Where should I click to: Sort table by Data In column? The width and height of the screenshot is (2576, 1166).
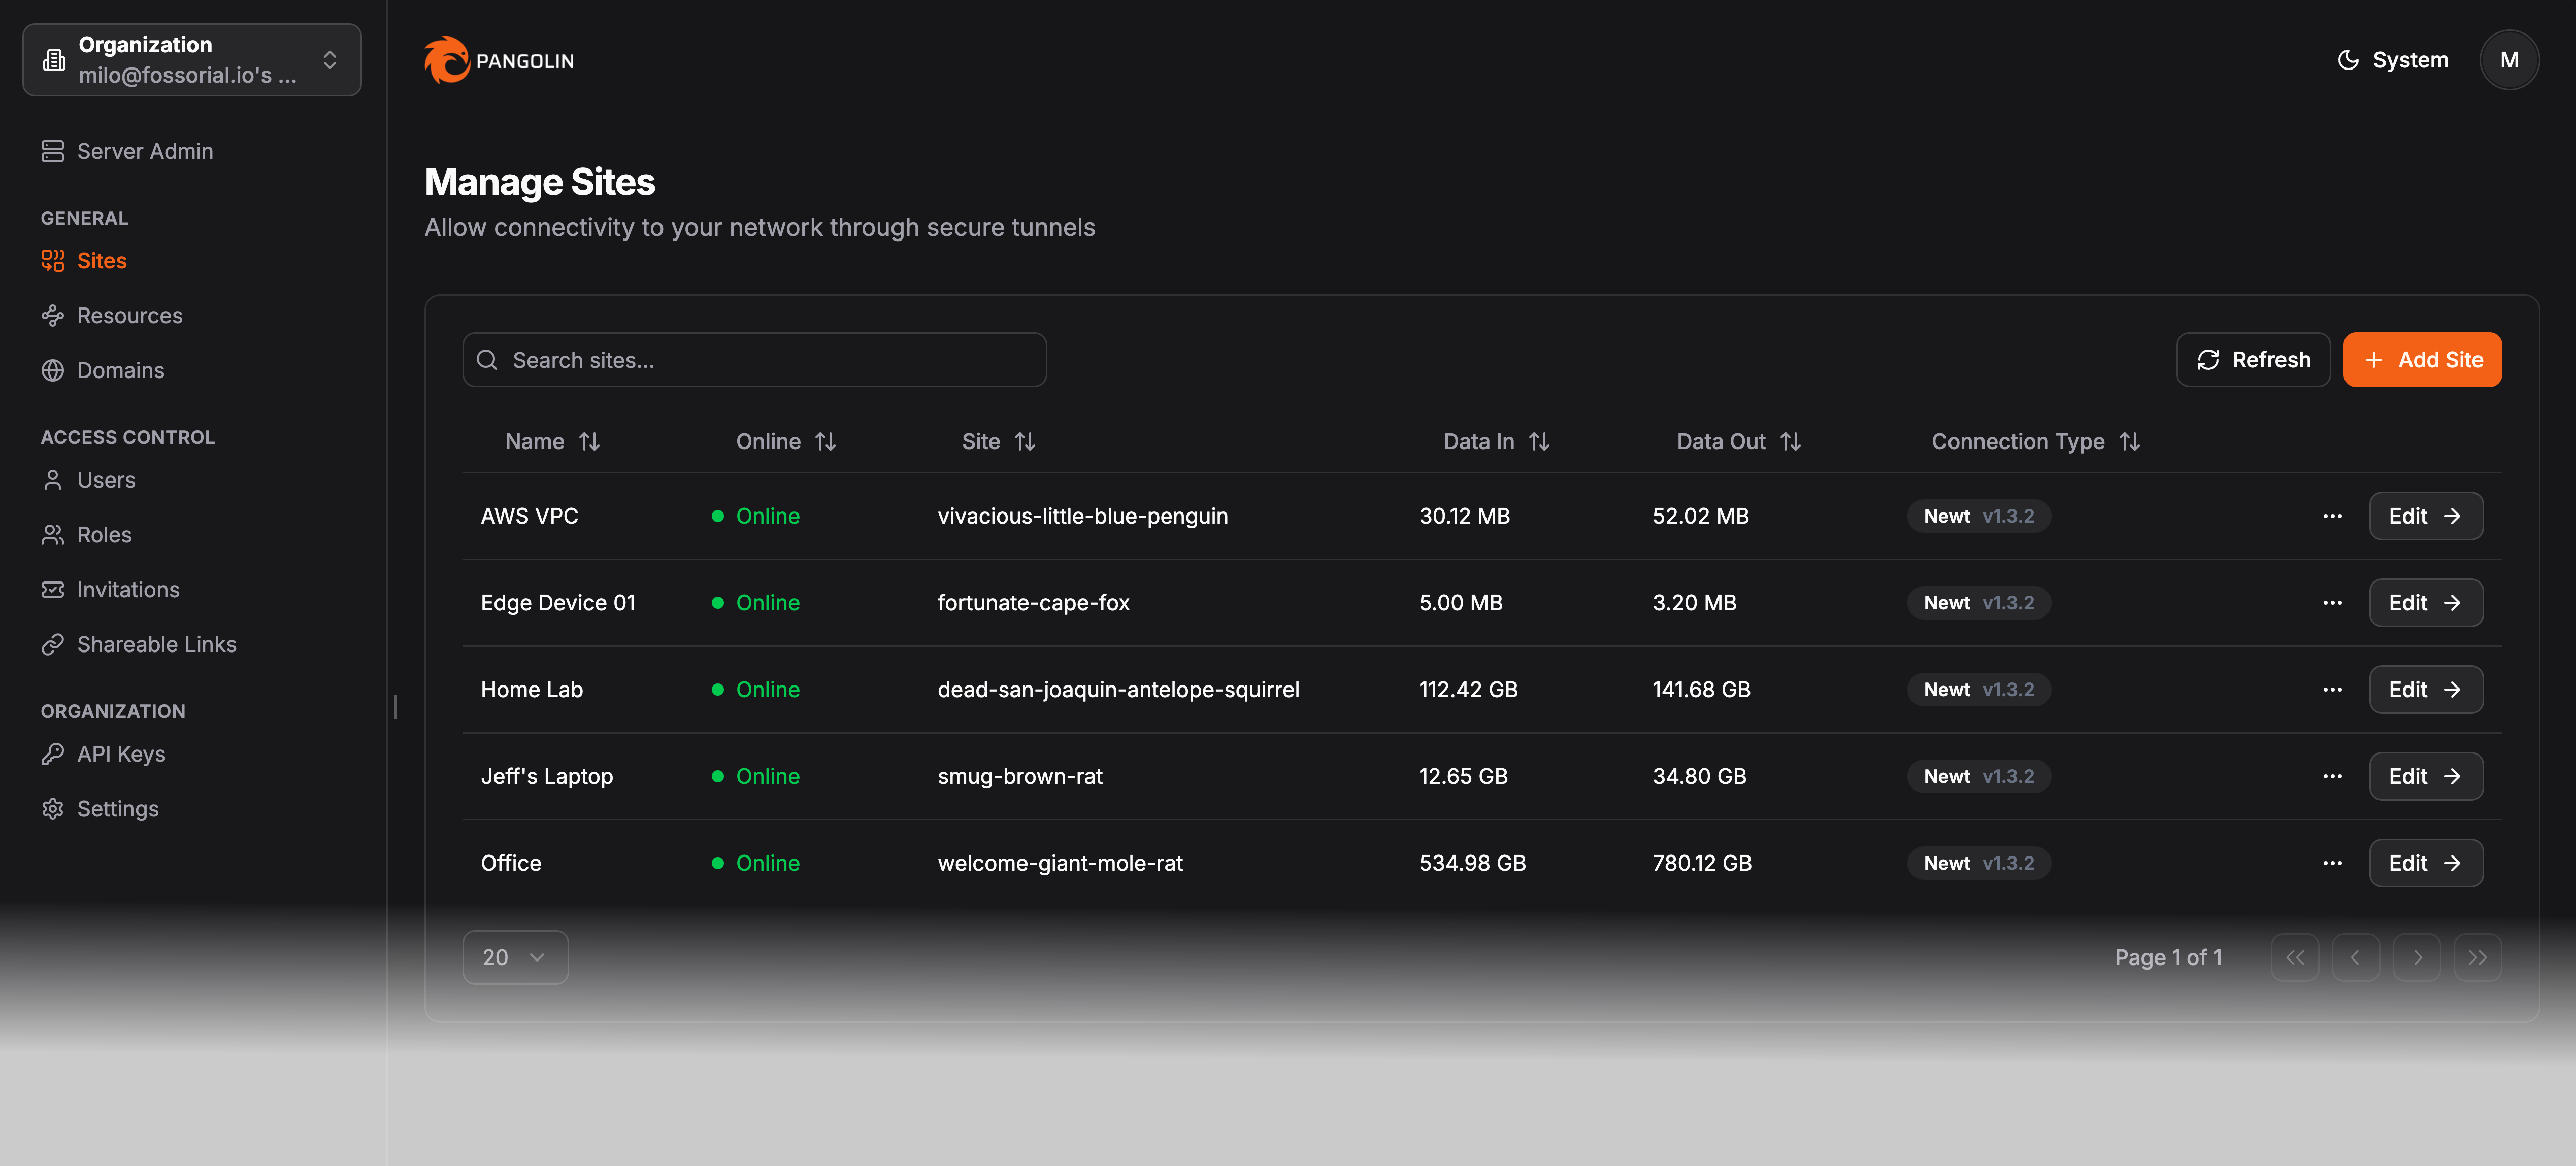1496,441
